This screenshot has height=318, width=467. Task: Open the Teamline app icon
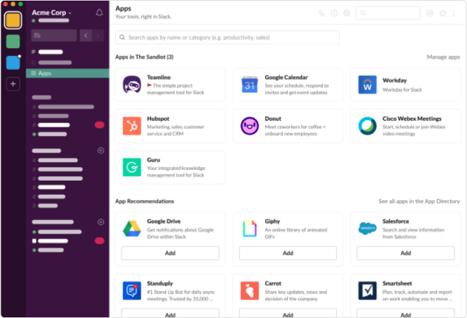tap(132, 85)
